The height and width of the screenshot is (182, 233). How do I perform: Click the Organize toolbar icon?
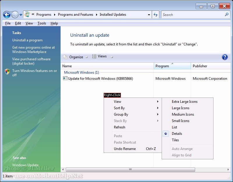tap(65, 57)
